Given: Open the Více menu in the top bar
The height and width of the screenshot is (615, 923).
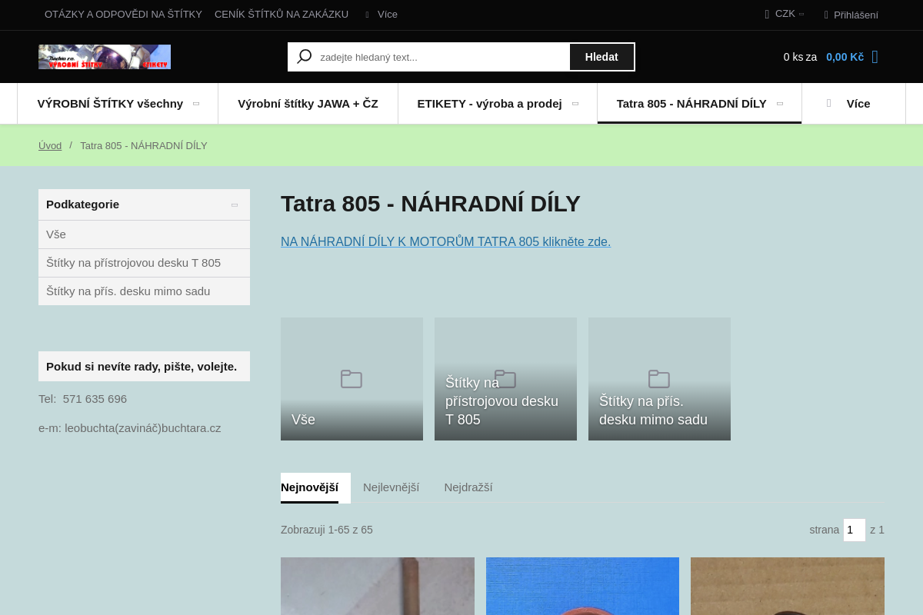Looking at the screenshot, I should (381, 15).
